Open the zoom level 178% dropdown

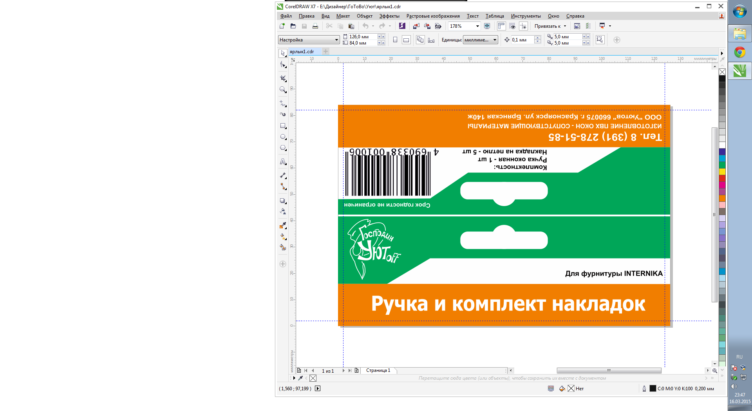pos(477,26)
